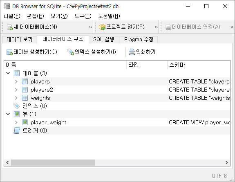
Task: Click the DB Browser database icon in title bar
Action: click(7, 6)
